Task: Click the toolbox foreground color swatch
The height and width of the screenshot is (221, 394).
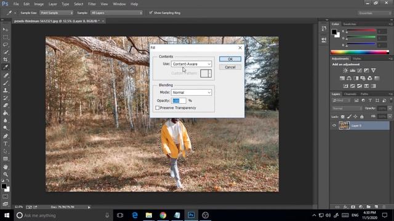Action: point(4,186)
